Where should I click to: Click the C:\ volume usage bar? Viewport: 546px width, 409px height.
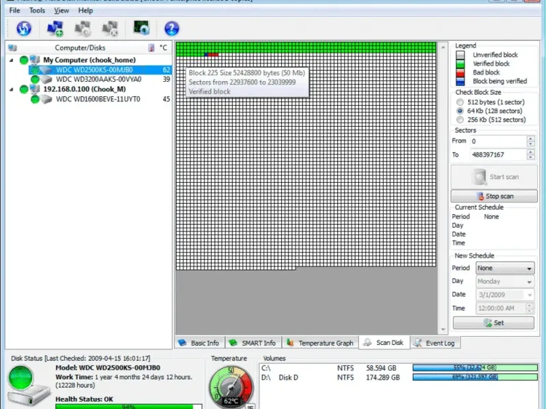[475, 367]
